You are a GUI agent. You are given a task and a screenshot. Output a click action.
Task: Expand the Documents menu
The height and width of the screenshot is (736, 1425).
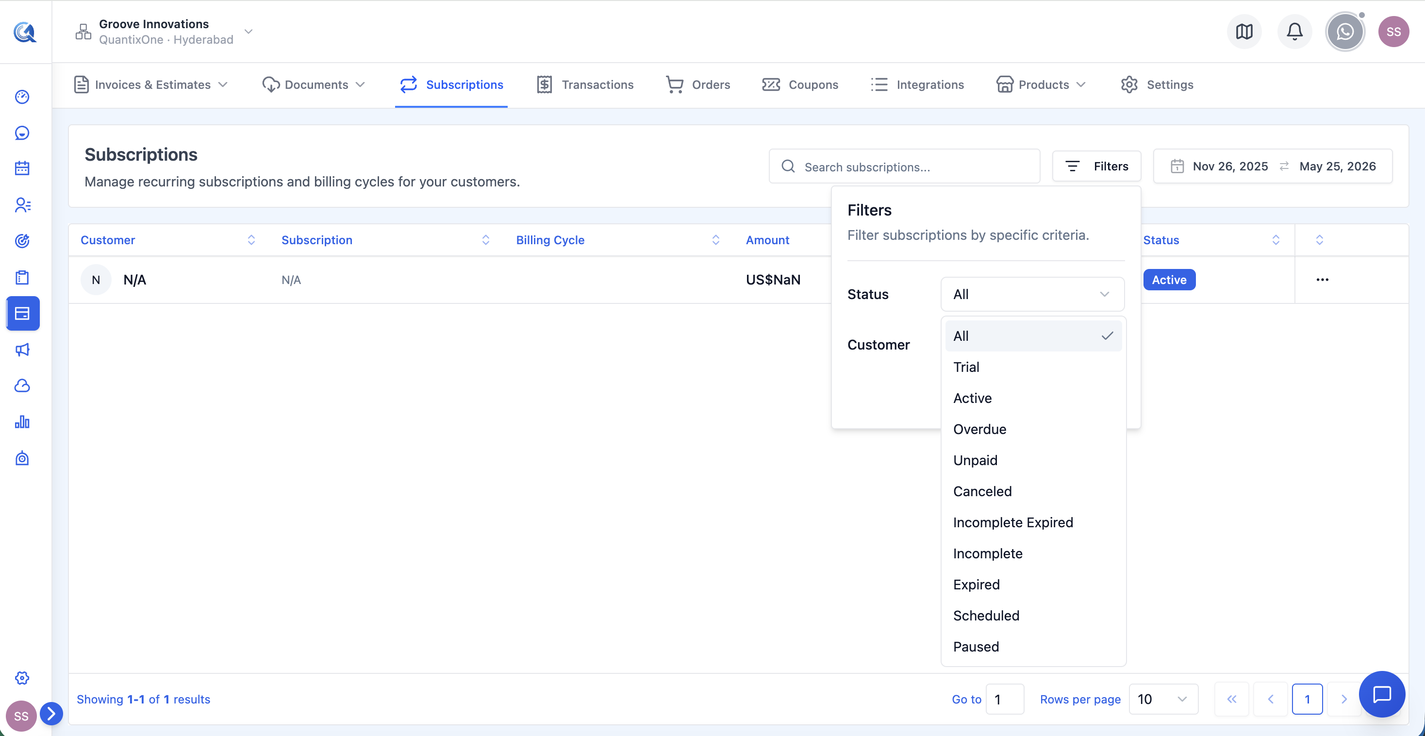(314, 84)
